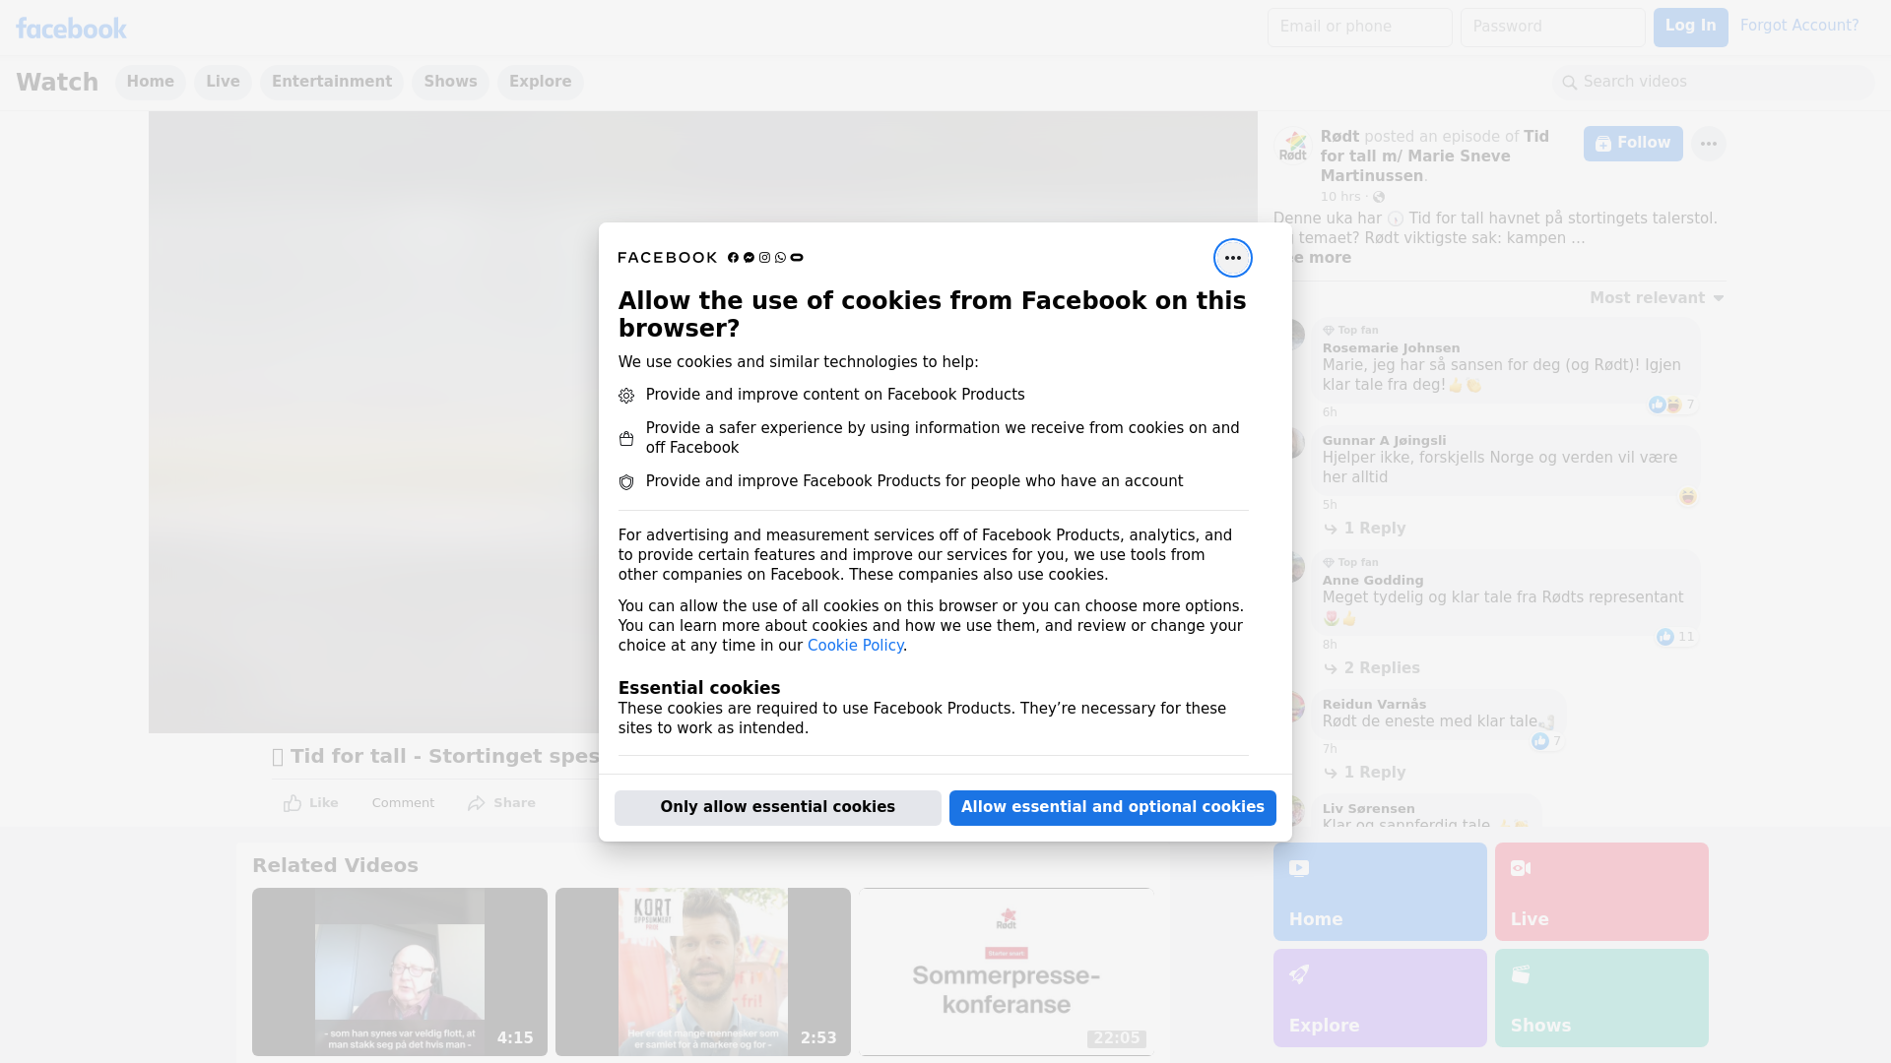Switch to the Shows tab in Watch
Viewport: 1891px width, 1063px height.
[450, 82]
